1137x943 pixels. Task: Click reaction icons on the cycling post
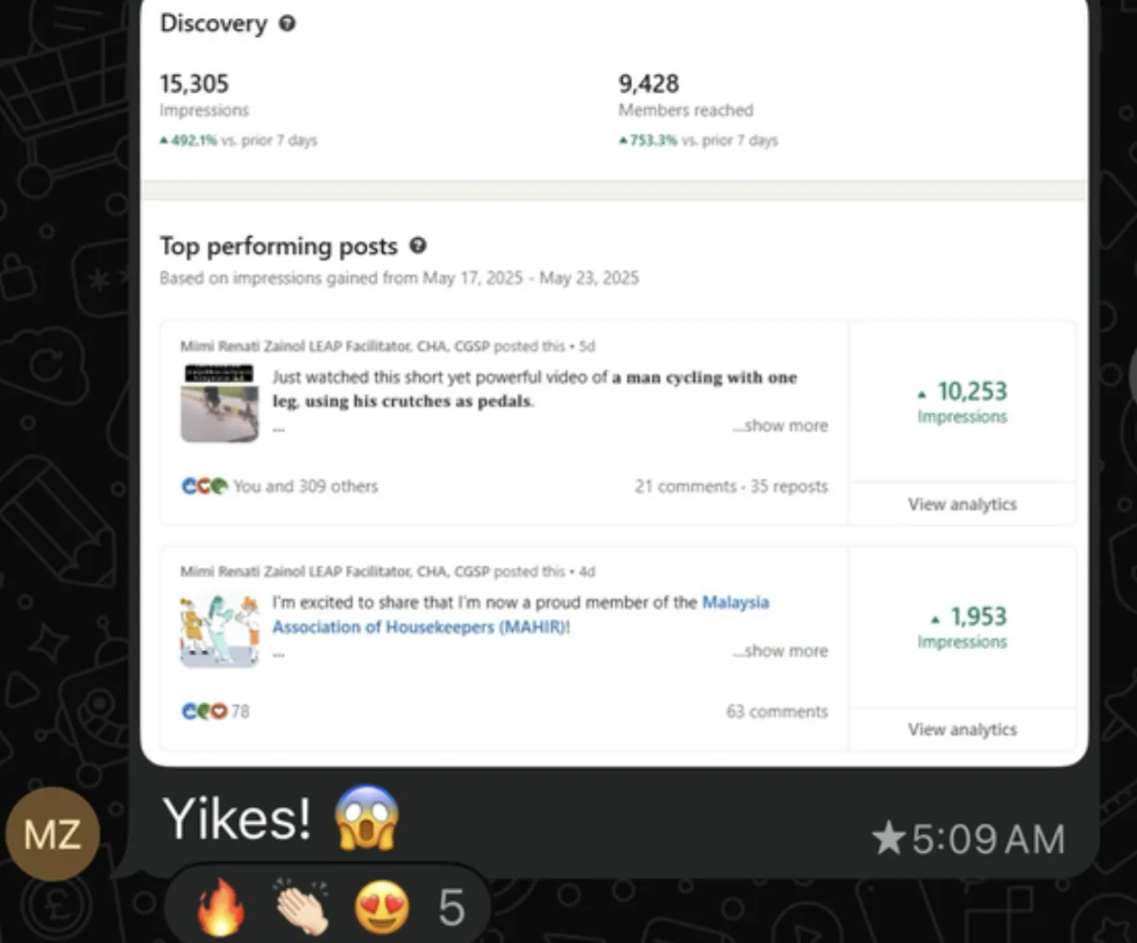pos(205,486)
